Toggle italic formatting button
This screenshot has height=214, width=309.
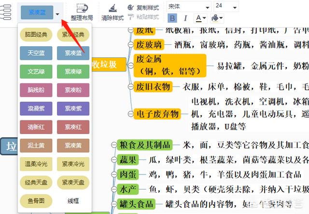point(185,18)
